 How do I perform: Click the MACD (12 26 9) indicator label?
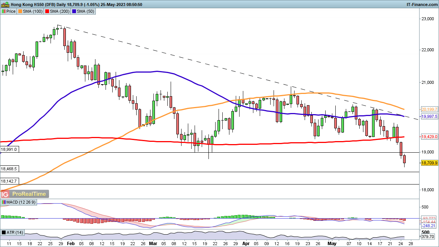click(21, 202)
